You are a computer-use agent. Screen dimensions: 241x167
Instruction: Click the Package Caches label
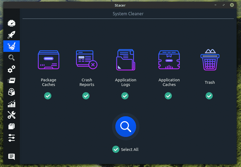(49, 82)
